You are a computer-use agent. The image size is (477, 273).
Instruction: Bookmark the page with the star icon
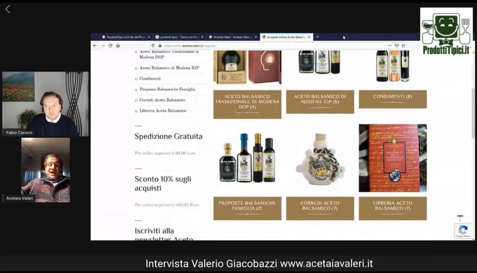coord(403,46)
